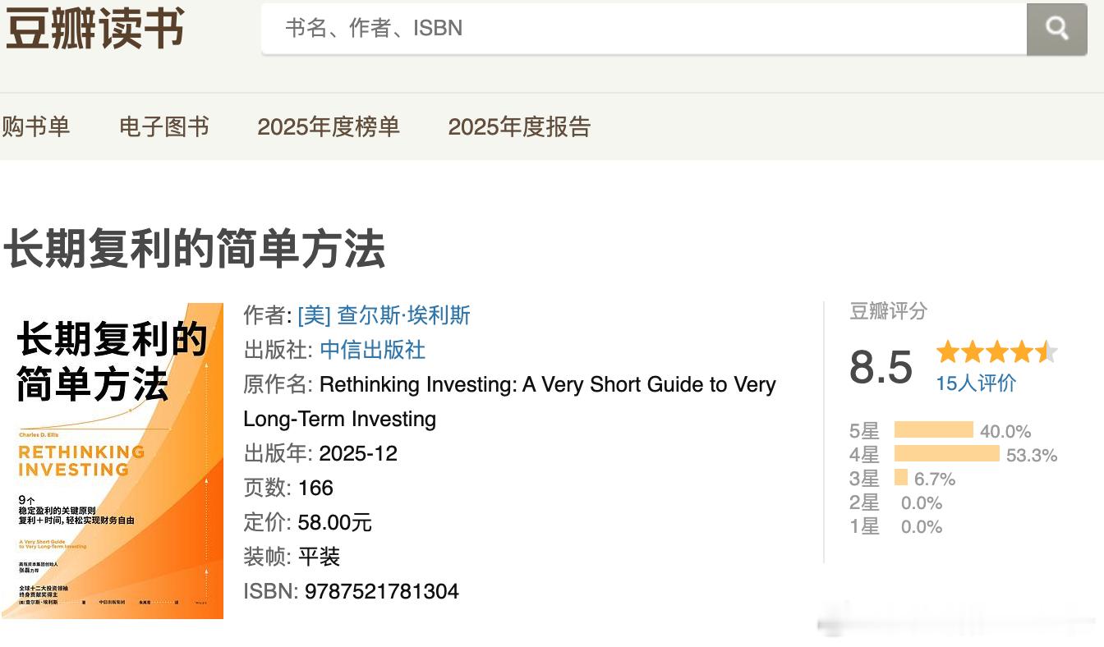This screenshot has height=647, width=1104.
Task: Open 电子图书 from the navigation bar
Action: [x=164, y=127]
